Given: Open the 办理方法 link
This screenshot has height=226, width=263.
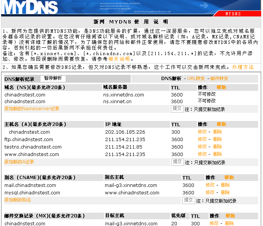Looking at the screenshot, I should [243, 67].
